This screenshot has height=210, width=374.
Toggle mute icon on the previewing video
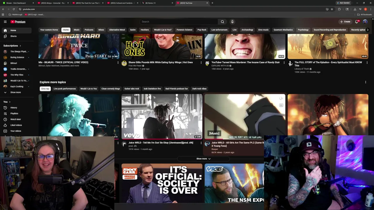(281, 98)
